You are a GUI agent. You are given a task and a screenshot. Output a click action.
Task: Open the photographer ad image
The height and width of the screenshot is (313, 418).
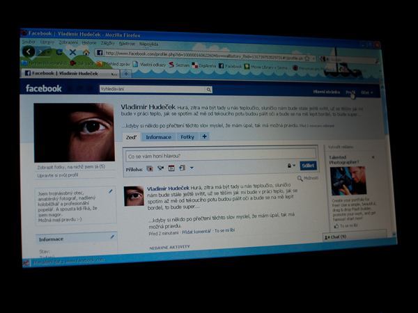[348, 181]
